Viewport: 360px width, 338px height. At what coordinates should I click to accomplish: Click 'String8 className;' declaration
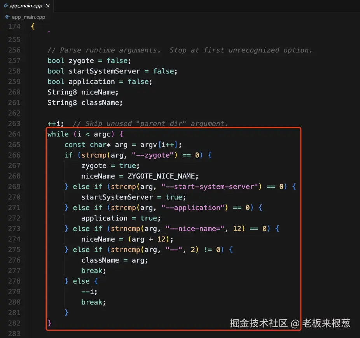[x=85, y=103]
